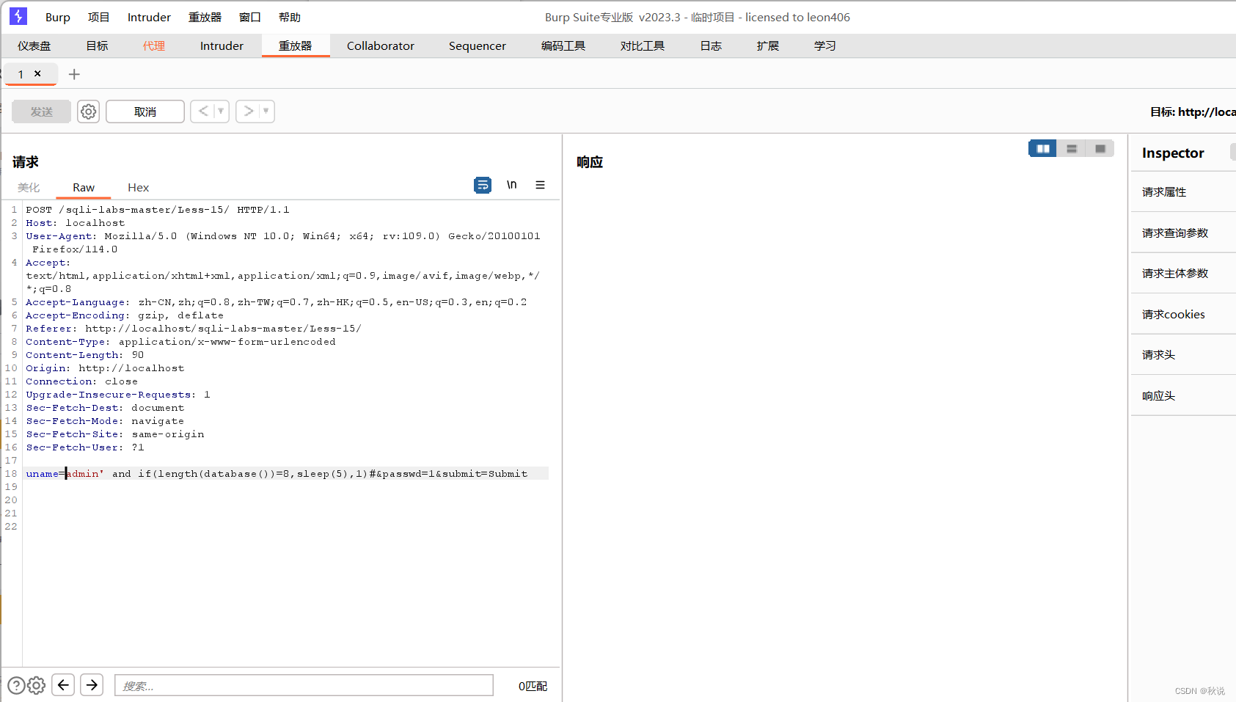The width and height of the screenshot is (1236, 702).
Task: Switch to 扩展 tab
Action: tap(768, 45)
